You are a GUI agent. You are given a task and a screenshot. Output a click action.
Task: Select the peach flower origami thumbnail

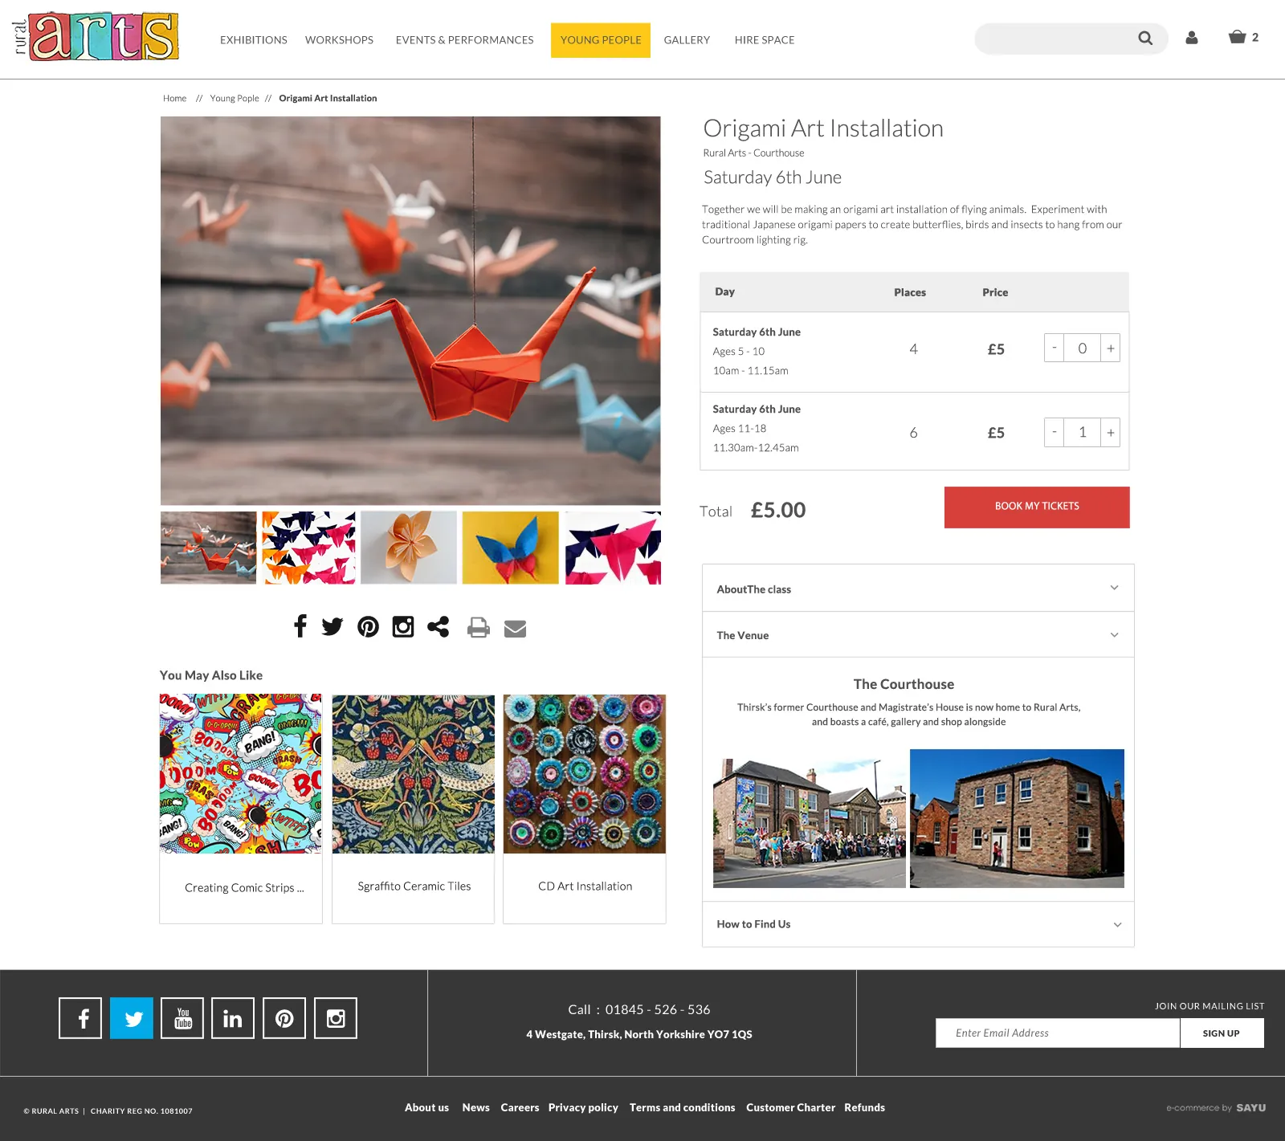pyautogui.click(x=409, y=548)
